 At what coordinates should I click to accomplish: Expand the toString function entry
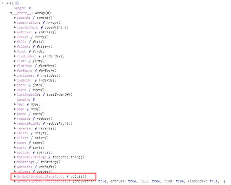pos(15,162)
